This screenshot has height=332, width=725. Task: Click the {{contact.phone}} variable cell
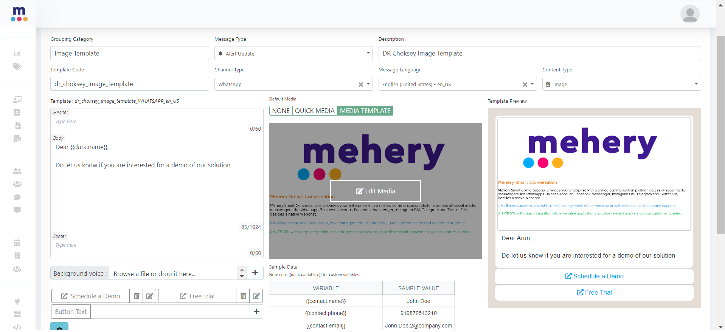(x=326, y=313)
